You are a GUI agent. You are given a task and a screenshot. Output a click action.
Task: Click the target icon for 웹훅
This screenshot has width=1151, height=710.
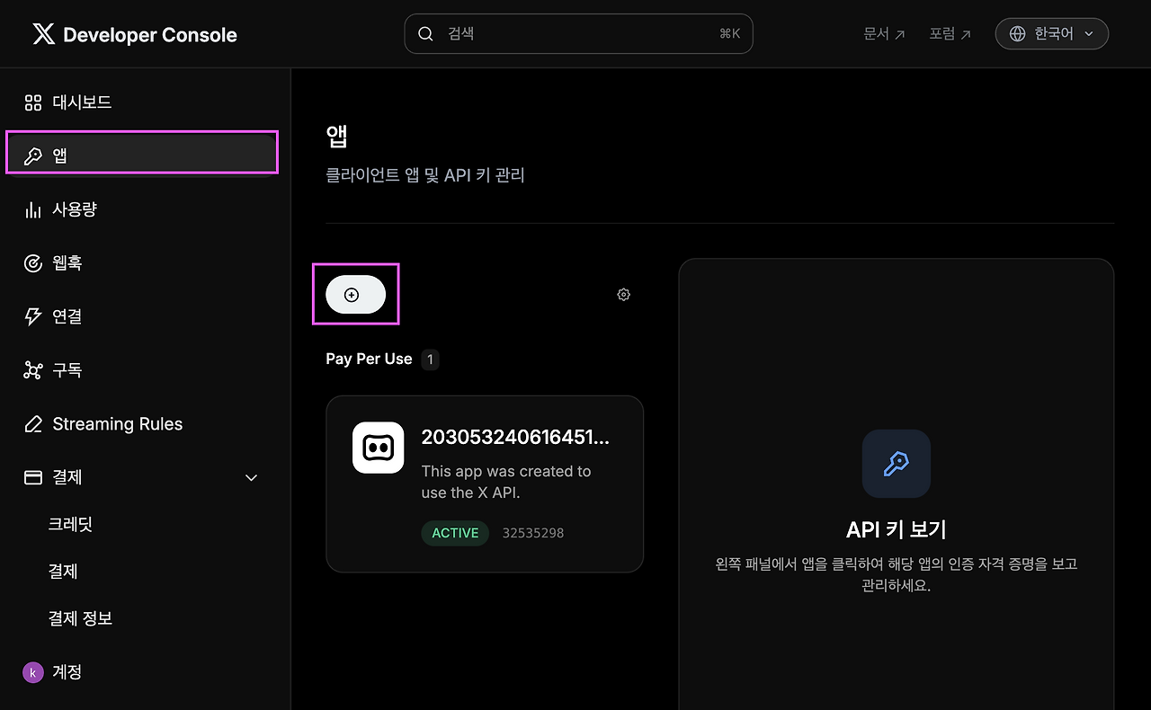[x=33, y=263]
